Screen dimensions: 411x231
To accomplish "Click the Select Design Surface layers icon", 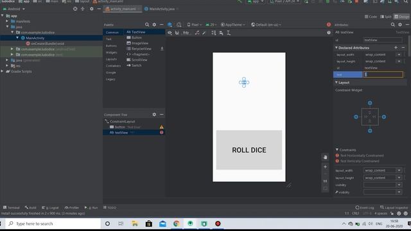I will tap(170, 24).
